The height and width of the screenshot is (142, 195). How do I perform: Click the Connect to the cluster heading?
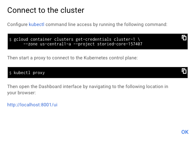click(46, 10)
